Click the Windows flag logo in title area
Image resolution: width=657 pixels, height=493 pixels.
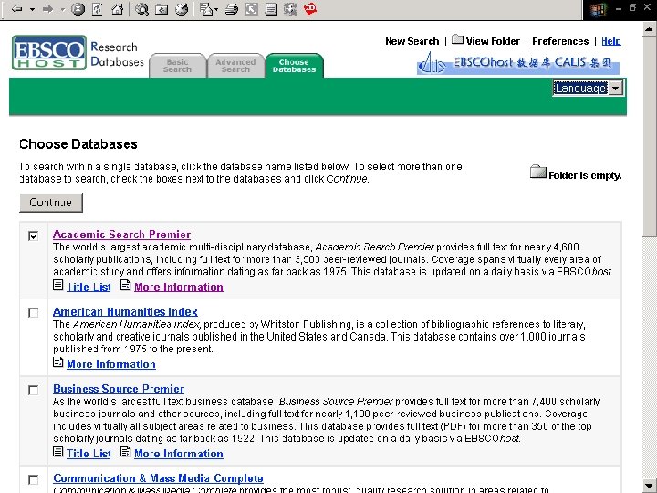[599, 10]
